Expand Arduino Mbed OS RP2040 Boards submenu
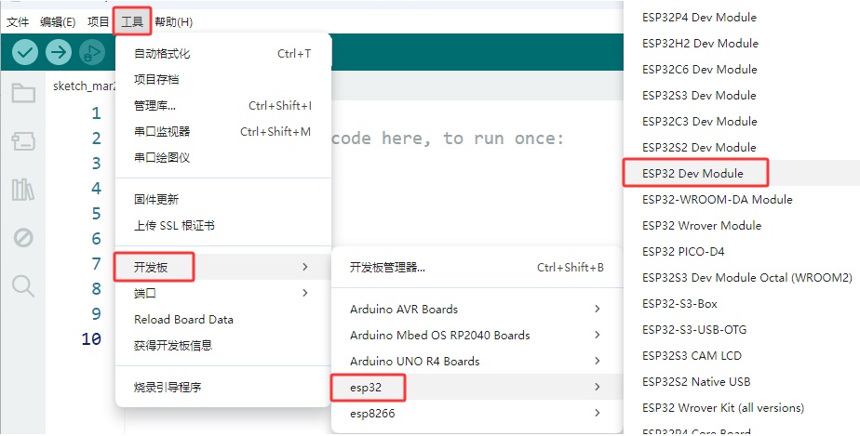The height and width of the screenshot is (436, 860). [x=477, y=336]
